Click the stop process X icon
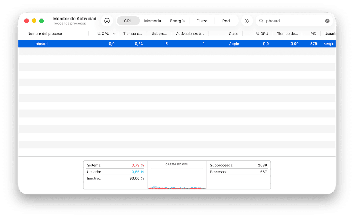 click(107, 21)
